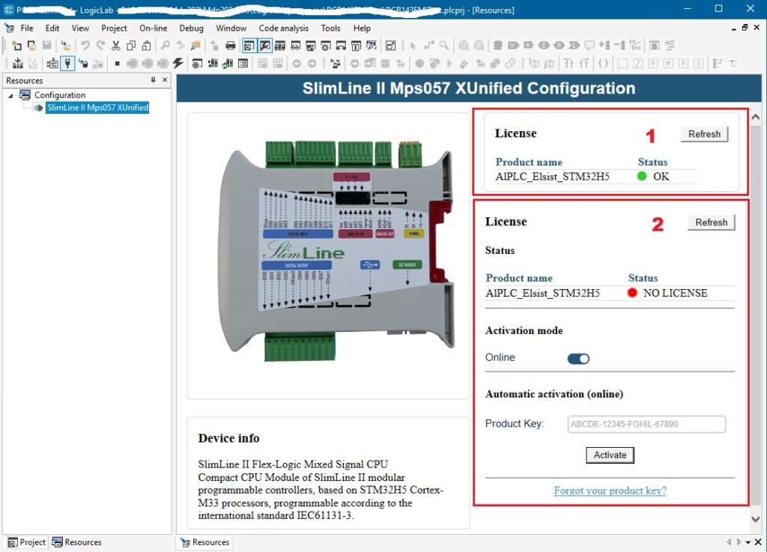Close the Resources document tab at bottom right
The image size is (767, 552).
[x=758, y=542]
